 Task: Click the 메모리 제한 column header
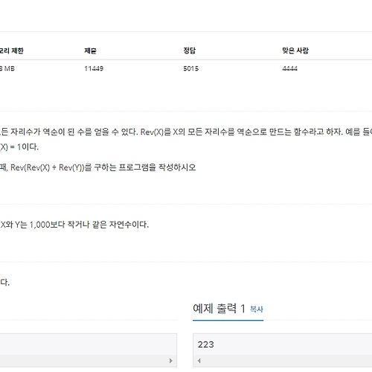11,51
